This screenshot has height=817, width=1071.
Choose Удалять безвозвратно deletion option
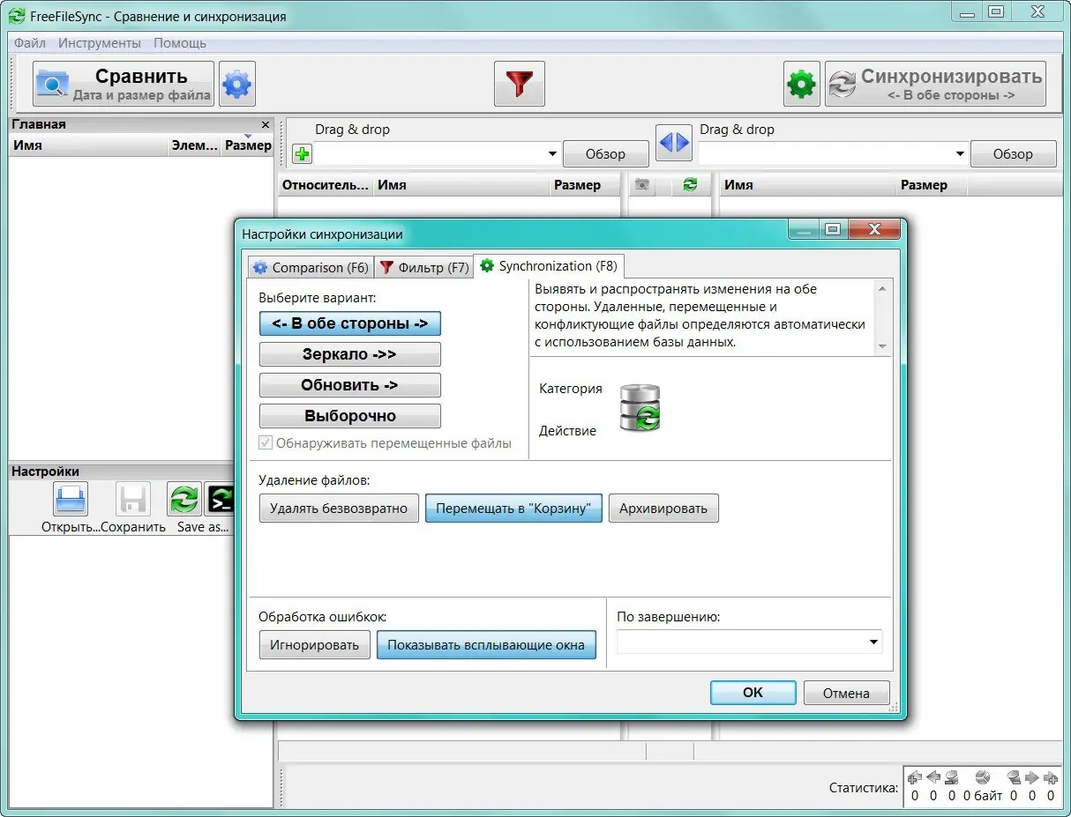(x=339, y=509)
